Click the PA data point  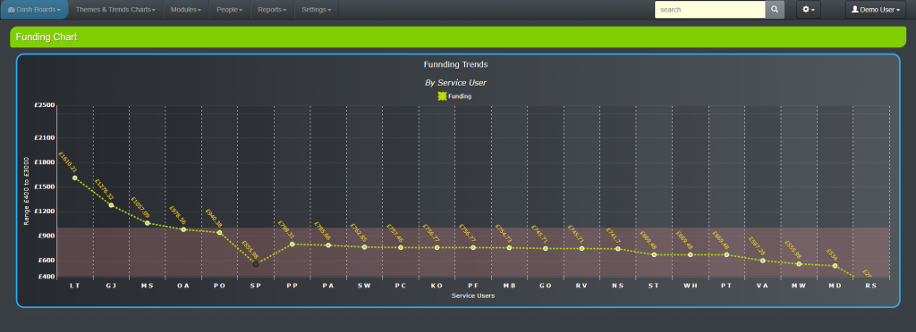[x=328, y=245]
